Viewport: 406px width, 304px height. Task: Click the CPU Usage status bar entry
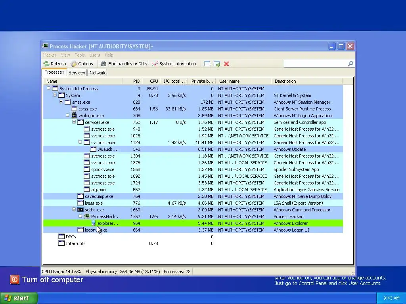pyautogui.click(x=61, y=272)
